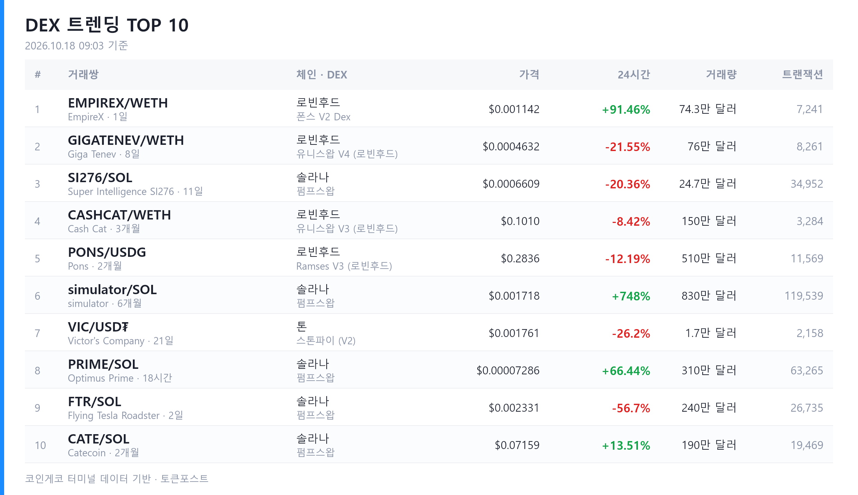This screenshot has width=858, height=495.
Task: Click the Flying Tesla Roadster · 2일 subtitle
Action: pos(125,415)
